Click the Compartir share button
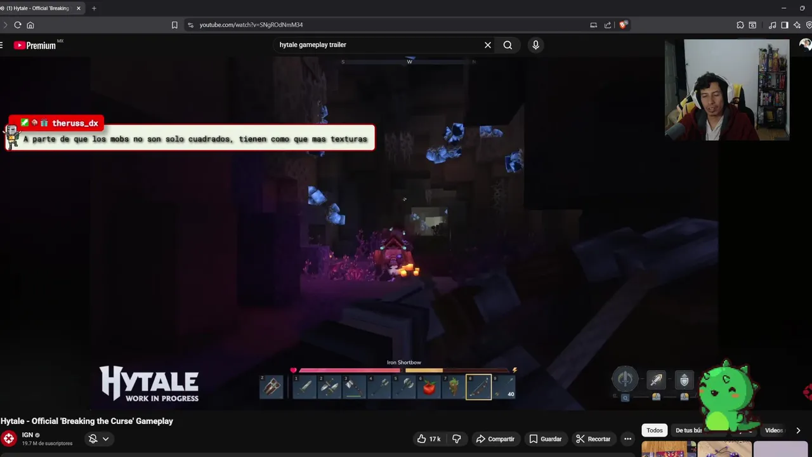Viewport: 812px width, 457px height. (495, 439)
